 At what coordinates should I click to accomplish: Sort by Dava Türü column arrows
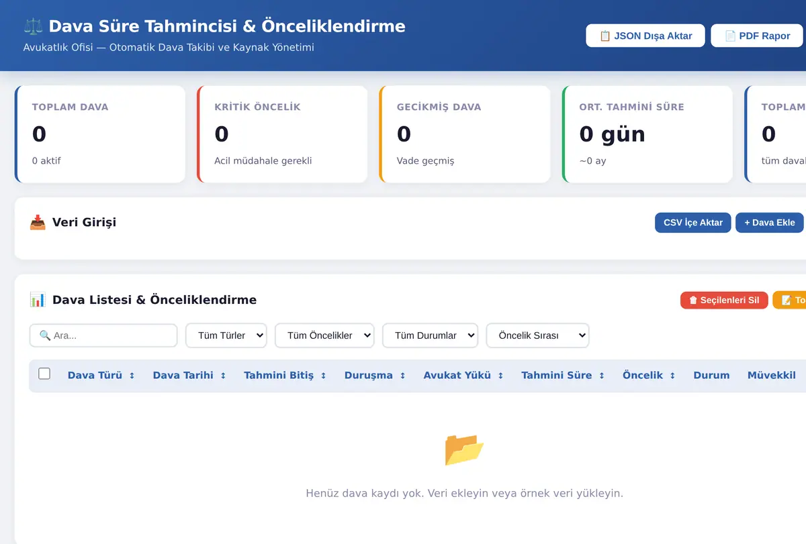coord(132,376)
